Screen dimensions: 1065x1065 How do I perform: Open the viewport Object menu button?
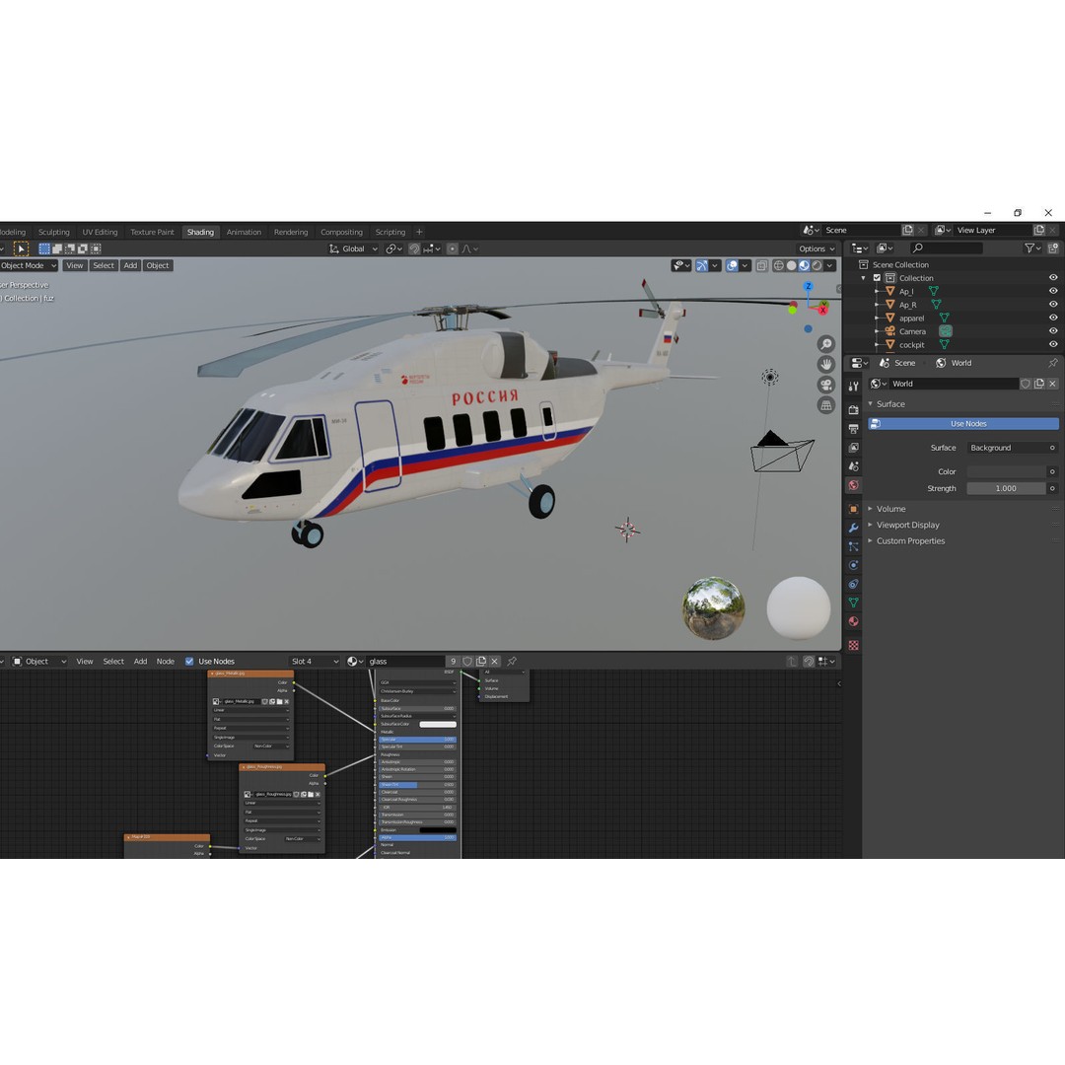pos(158,265)
